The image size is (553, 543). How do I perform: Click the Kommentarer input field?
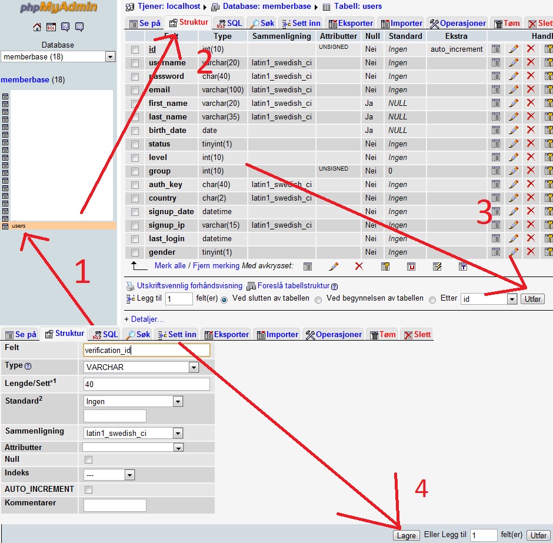click(115, 505)
